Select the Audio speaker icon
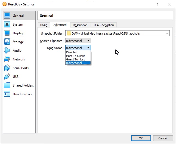Screen dimensions: 176x144 (x=7, y=50)
